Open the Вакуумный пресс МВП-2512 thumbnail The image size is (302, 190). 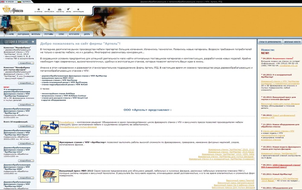pyautogui.click(x=50, y=176)
